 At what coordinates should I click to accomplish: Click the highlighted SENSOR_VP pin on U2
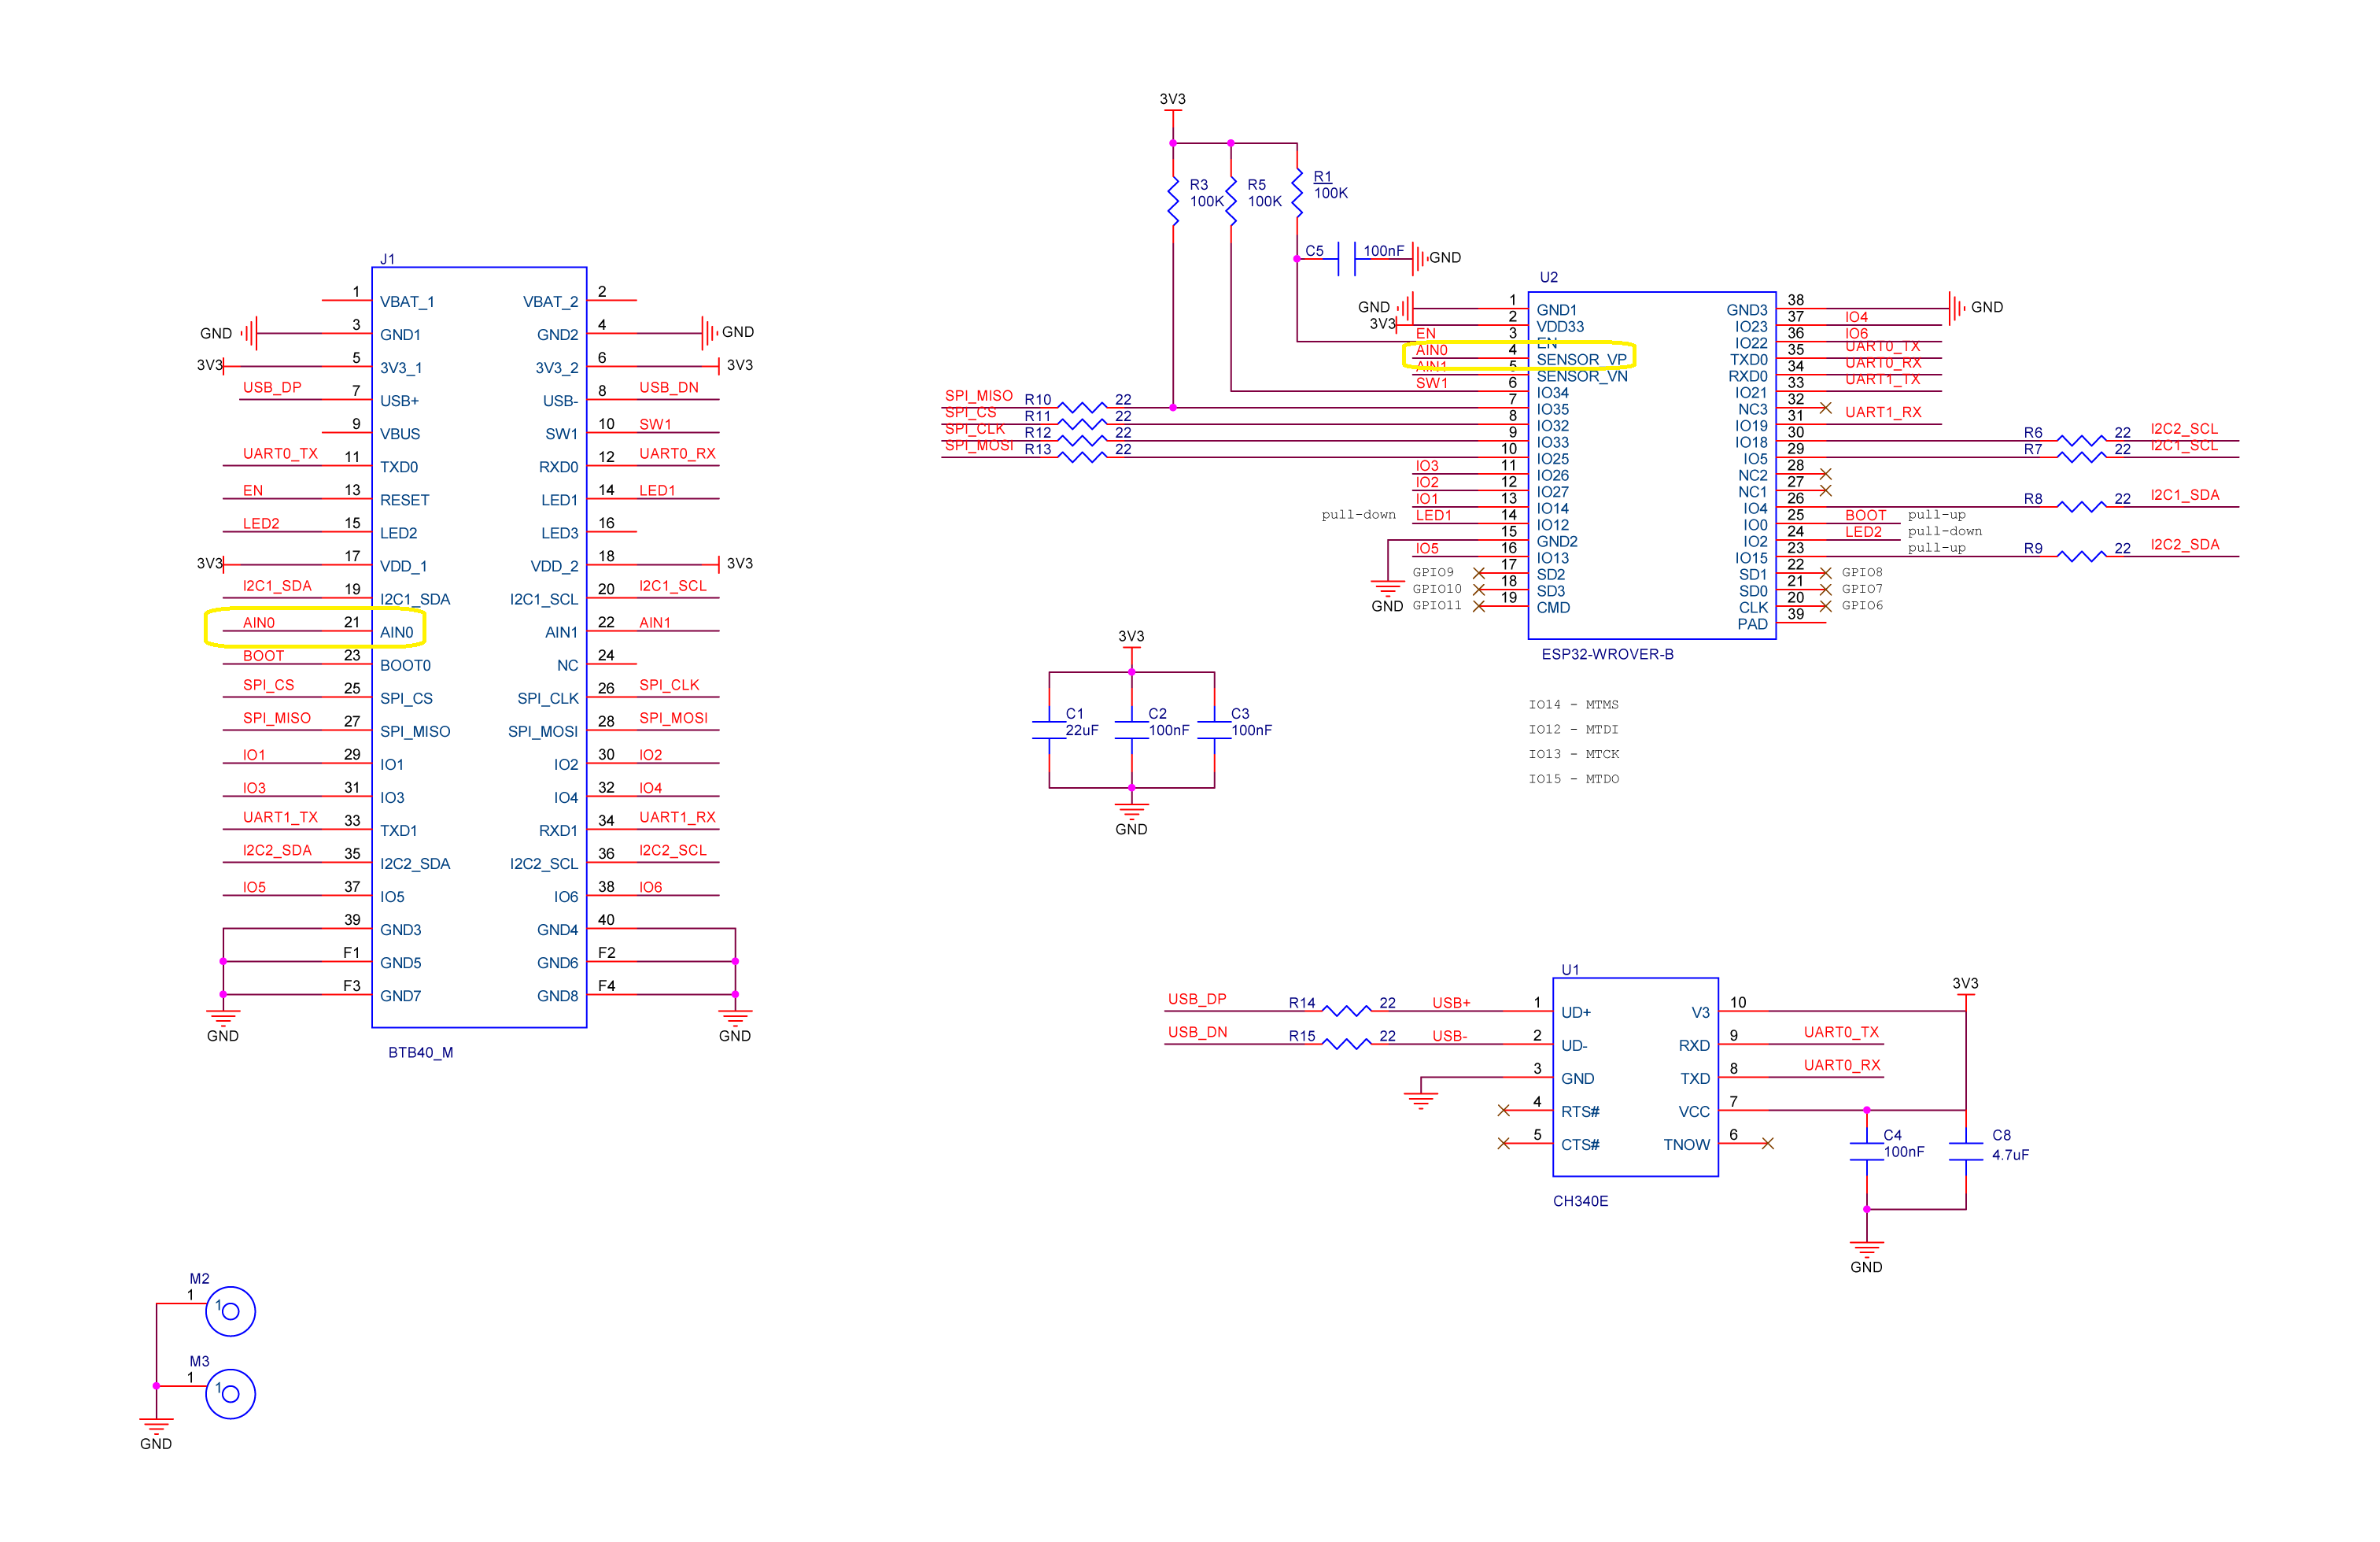pos(1581,359)
